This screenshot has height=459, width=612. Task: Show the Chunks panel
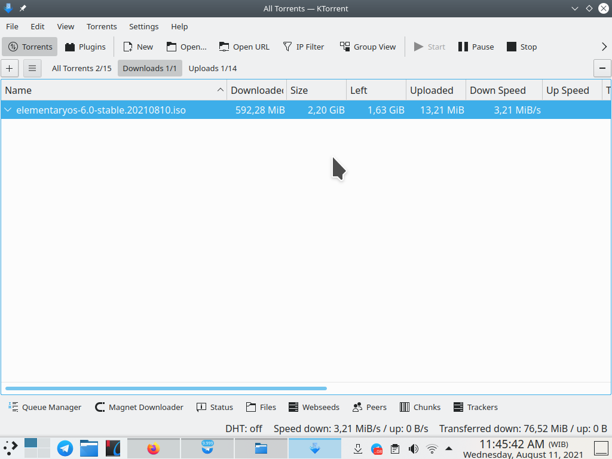[420, 407]
